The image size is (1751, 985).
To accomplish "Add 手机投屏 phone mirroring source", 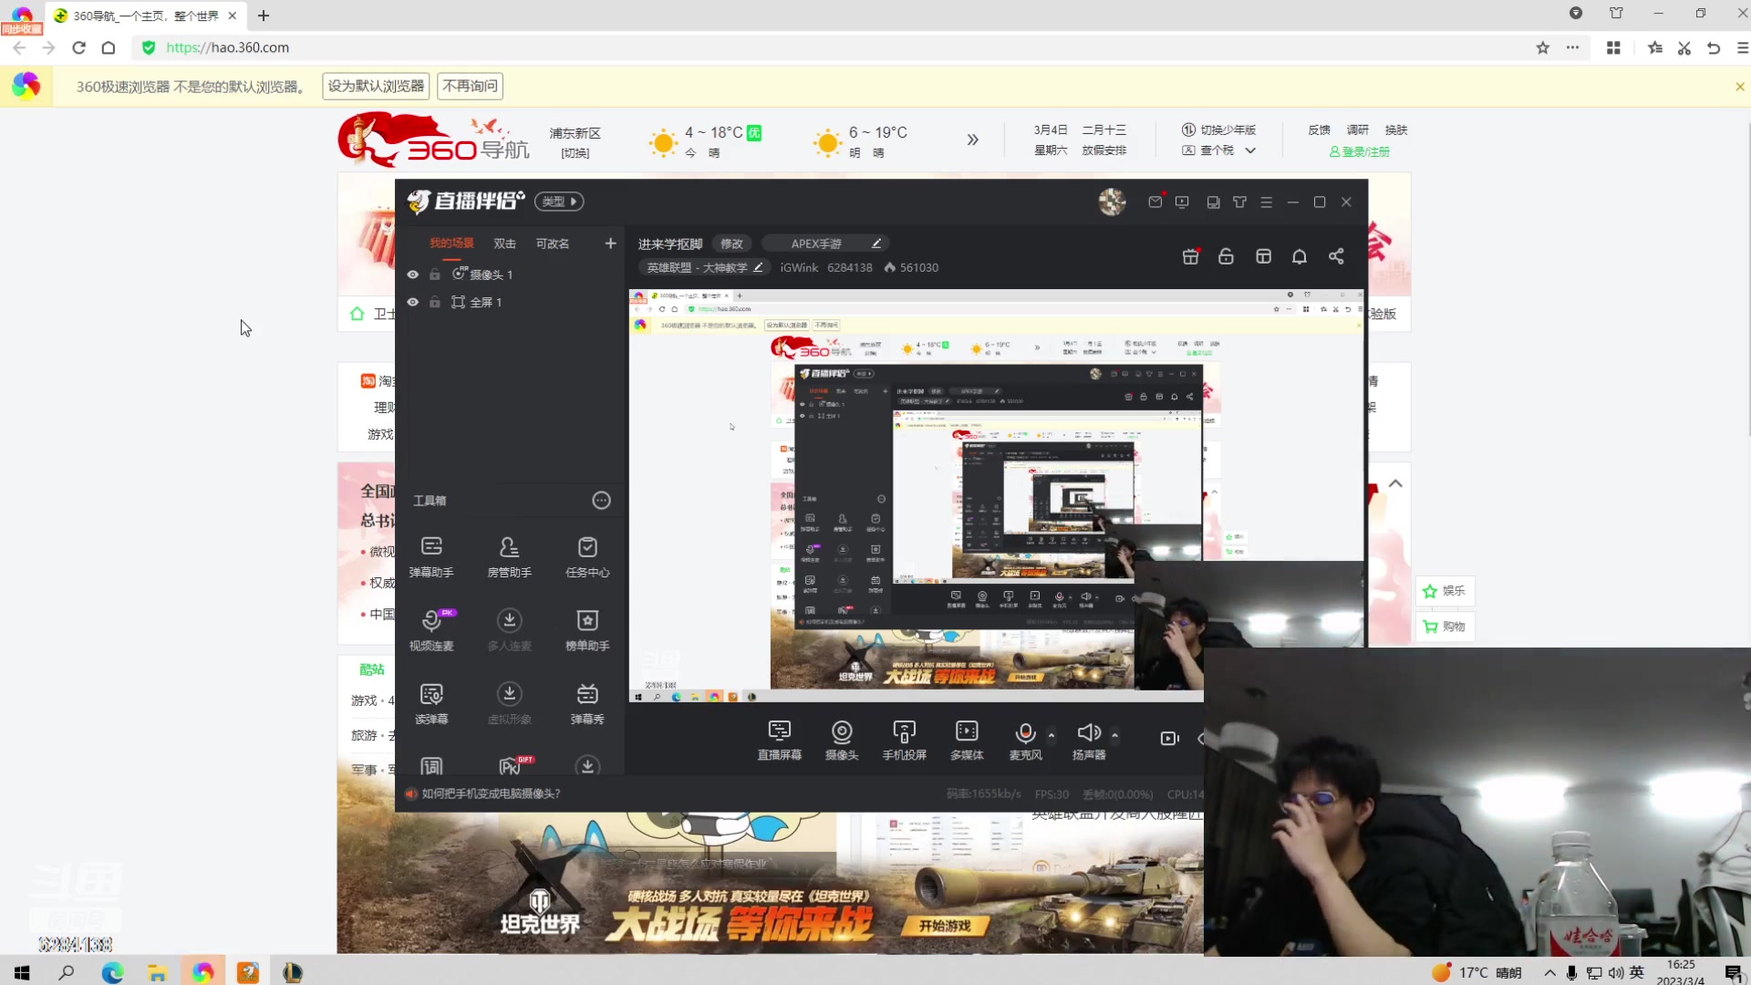I will [904, 740].
